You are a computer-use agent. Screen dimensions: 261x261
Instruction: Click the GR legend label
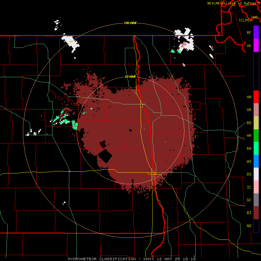(249, 110)
